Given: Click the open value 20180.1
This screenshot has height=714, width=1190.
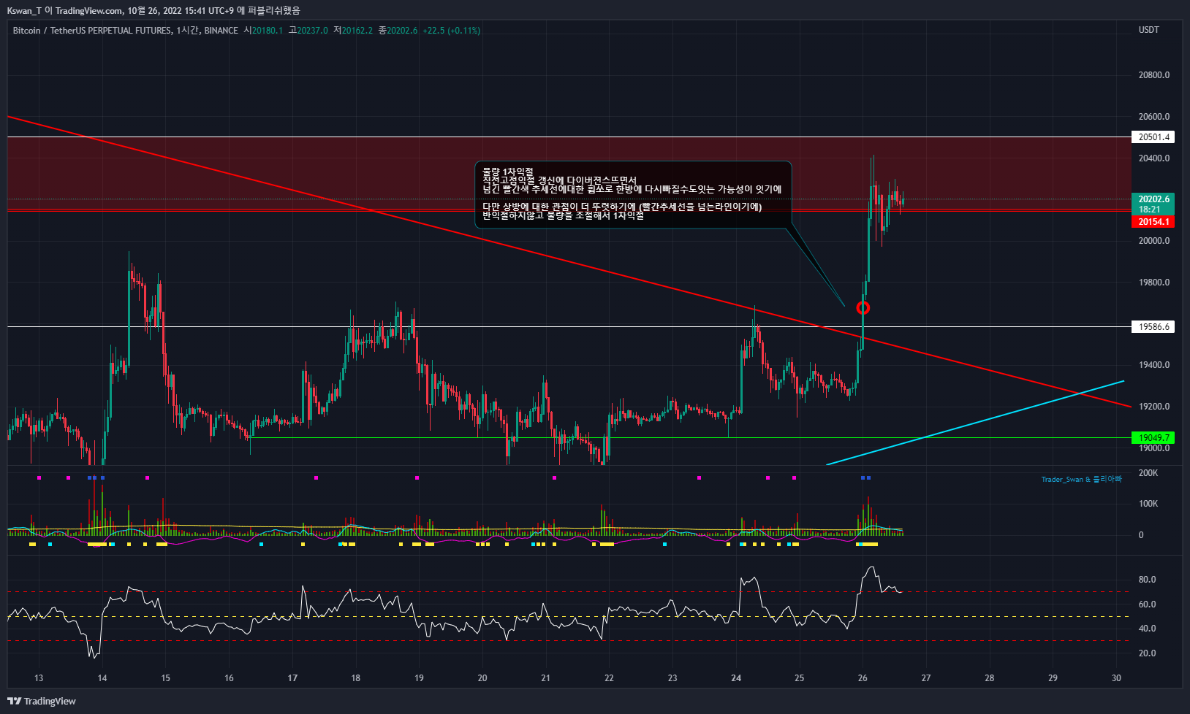Looking at the screenshot, I should (x=268, y=31).
